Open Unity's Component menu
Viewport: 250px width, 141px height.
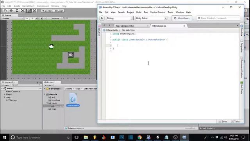pos(43,6)
